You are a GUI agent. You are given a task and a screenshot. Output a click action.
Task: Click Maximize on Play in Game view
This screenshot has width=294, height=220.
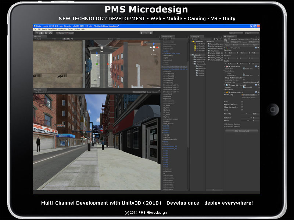click(139, 92)
